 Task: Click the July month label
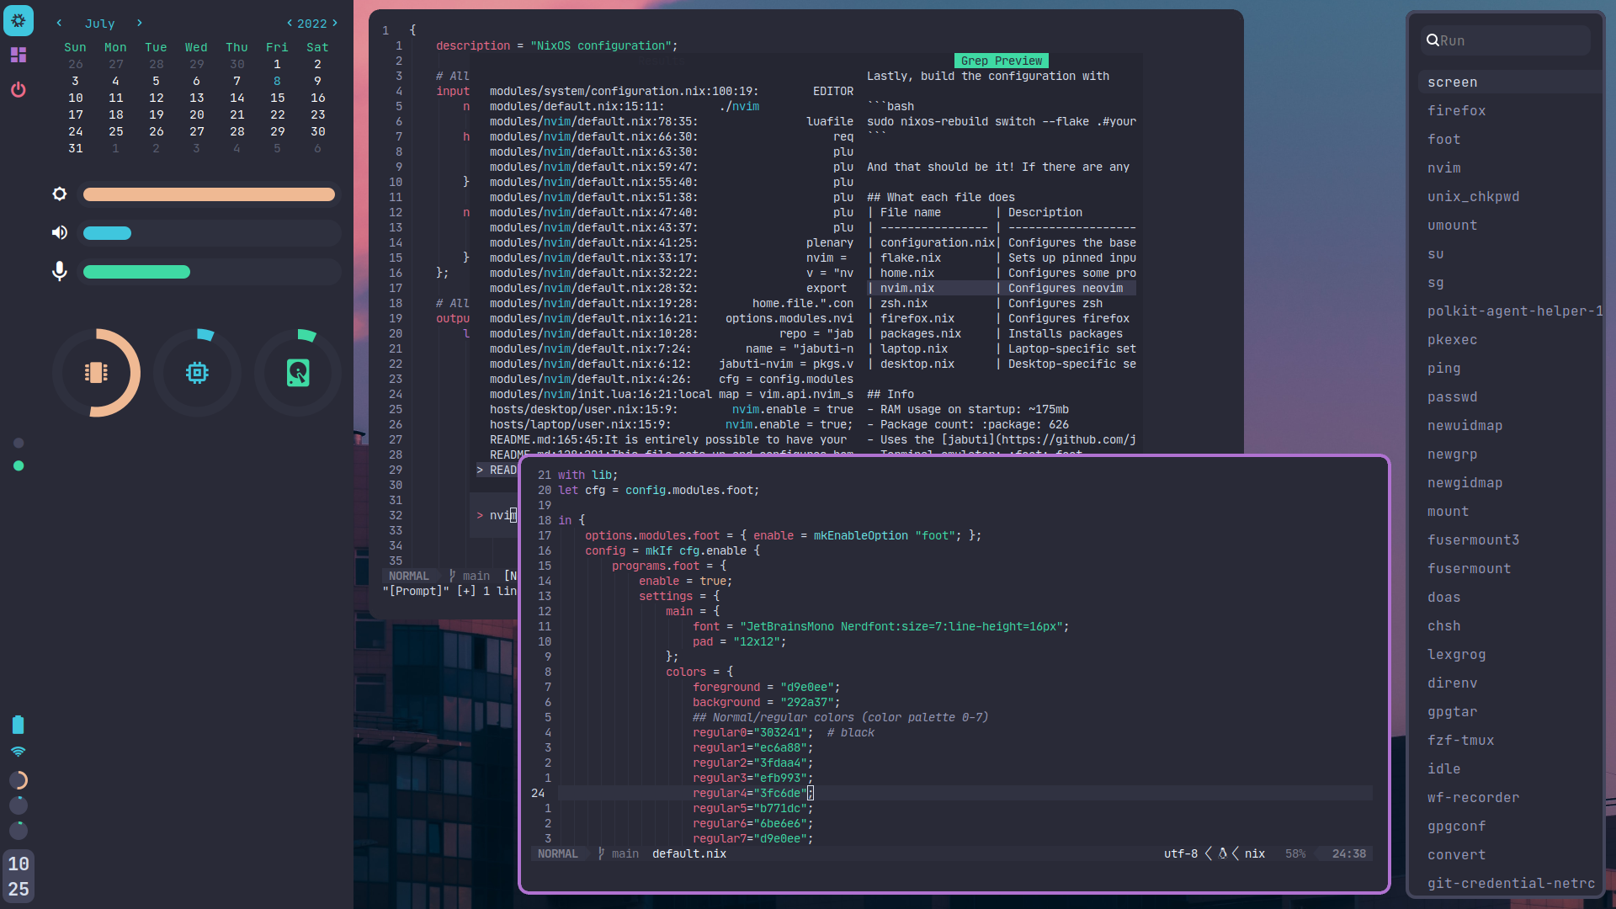[99, 24]
